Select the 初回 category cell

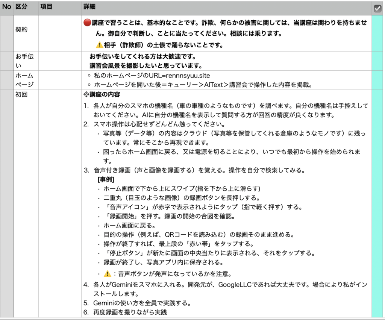pos(21,94)
